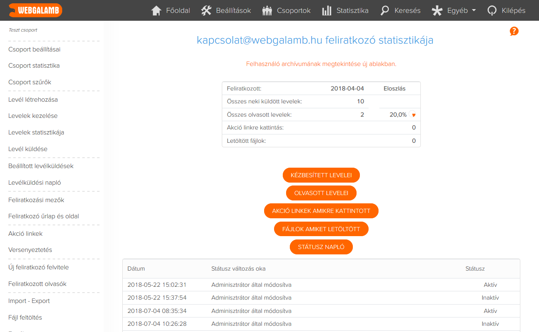The width and height of the screenshot is (539, 332).
Task: Open the Beállítások menu label
Action: [x=233, y=10]
